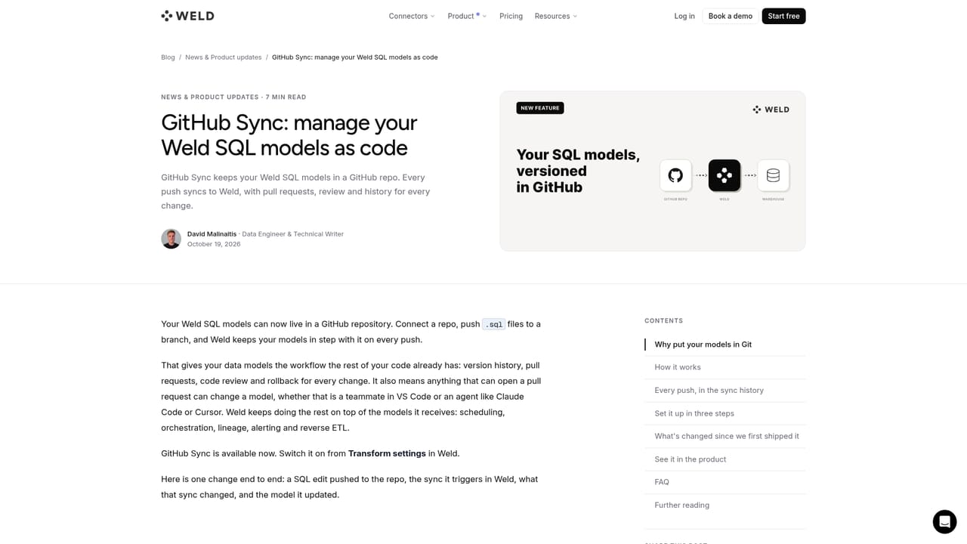Go to Blog breadcrumb
The width and height of the screenshot is (967, 544).
[x=168, y=57]
